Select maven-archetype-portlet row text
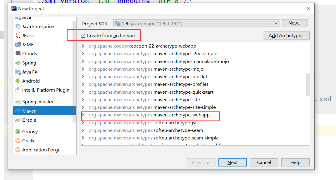The height and width of the screenshot is (180, 336). [x=148, y=76]
